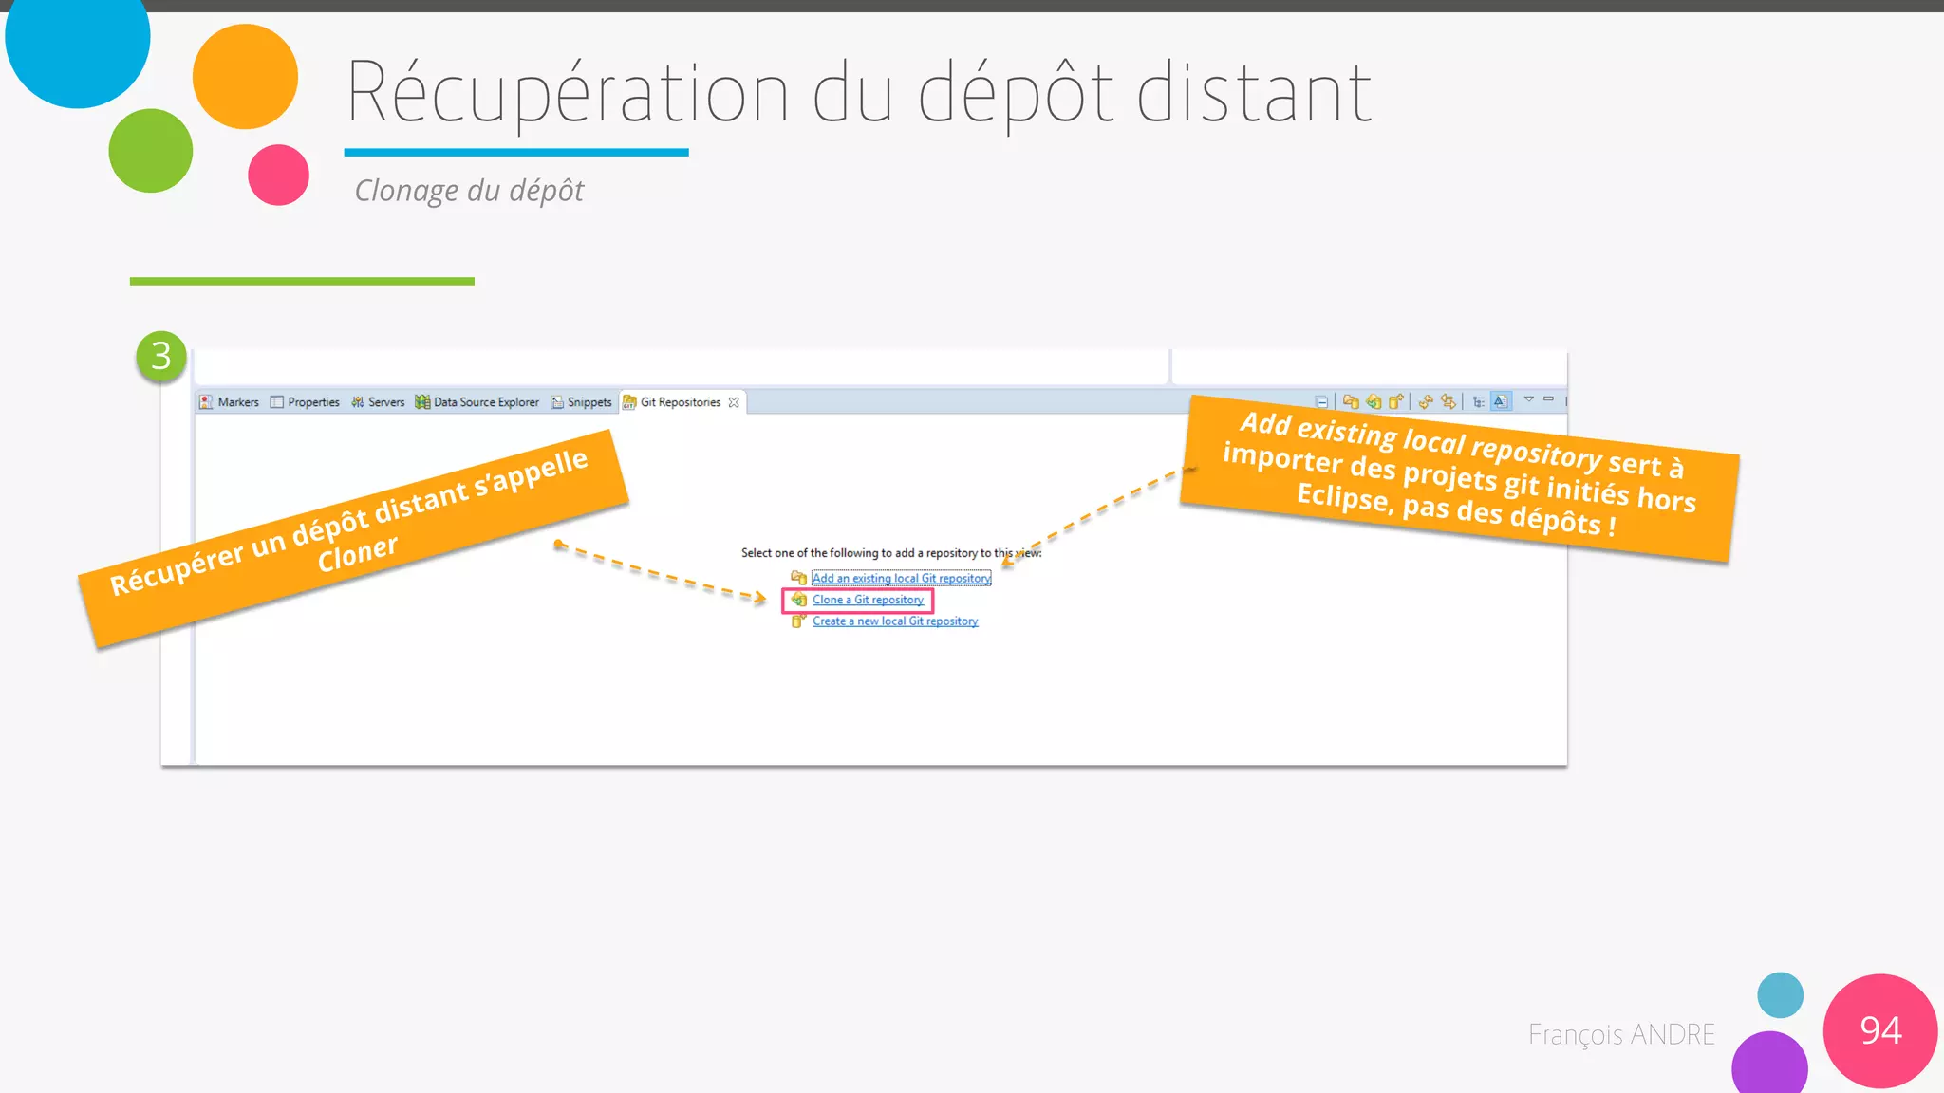Open the View Menu dropdown triangle

pyautogui.click(x=1529, y=399)
